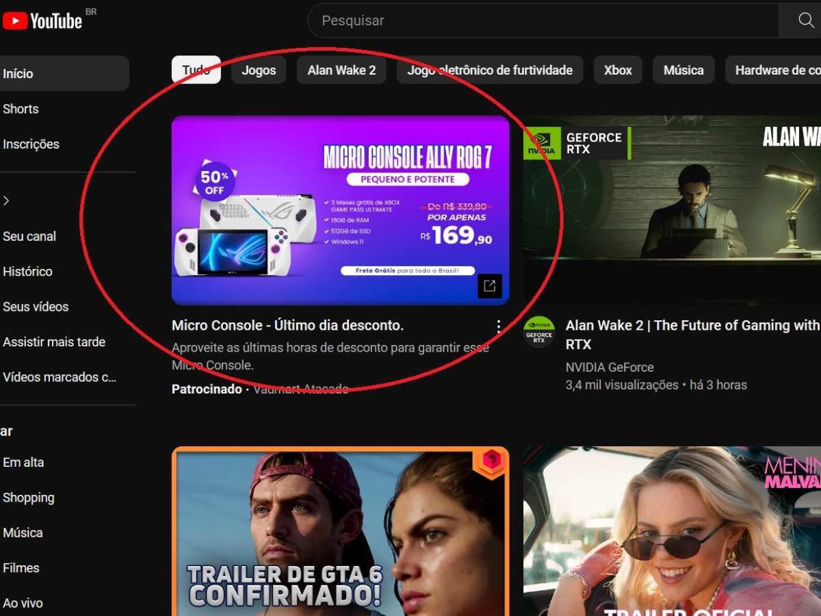Open the Micro Console Ally ROG ad thumbnail
Viewport: 821px width, 616px height.
click(340, 209)
